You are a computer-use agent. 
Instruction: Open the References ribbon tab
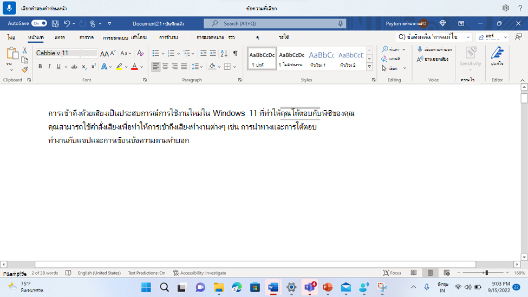(168, 37)
